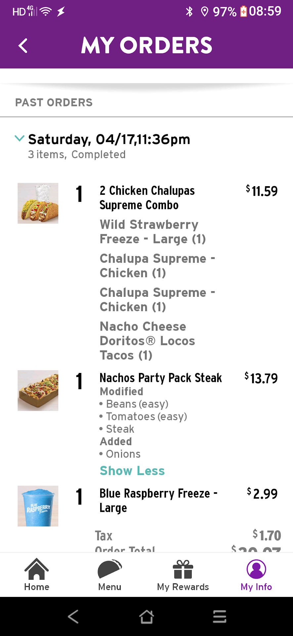Tap the Blue Raspberry Freeze image

point(38,506)
